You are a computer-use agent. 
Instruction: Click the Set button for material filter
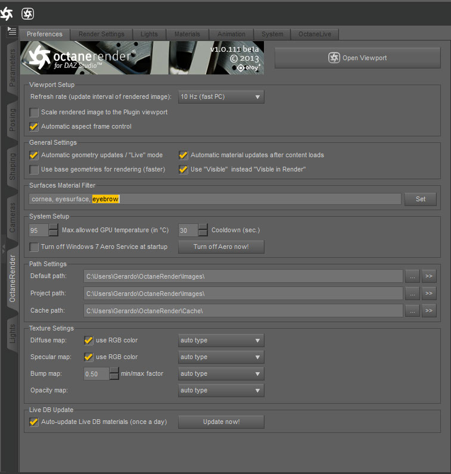[421, 199]
